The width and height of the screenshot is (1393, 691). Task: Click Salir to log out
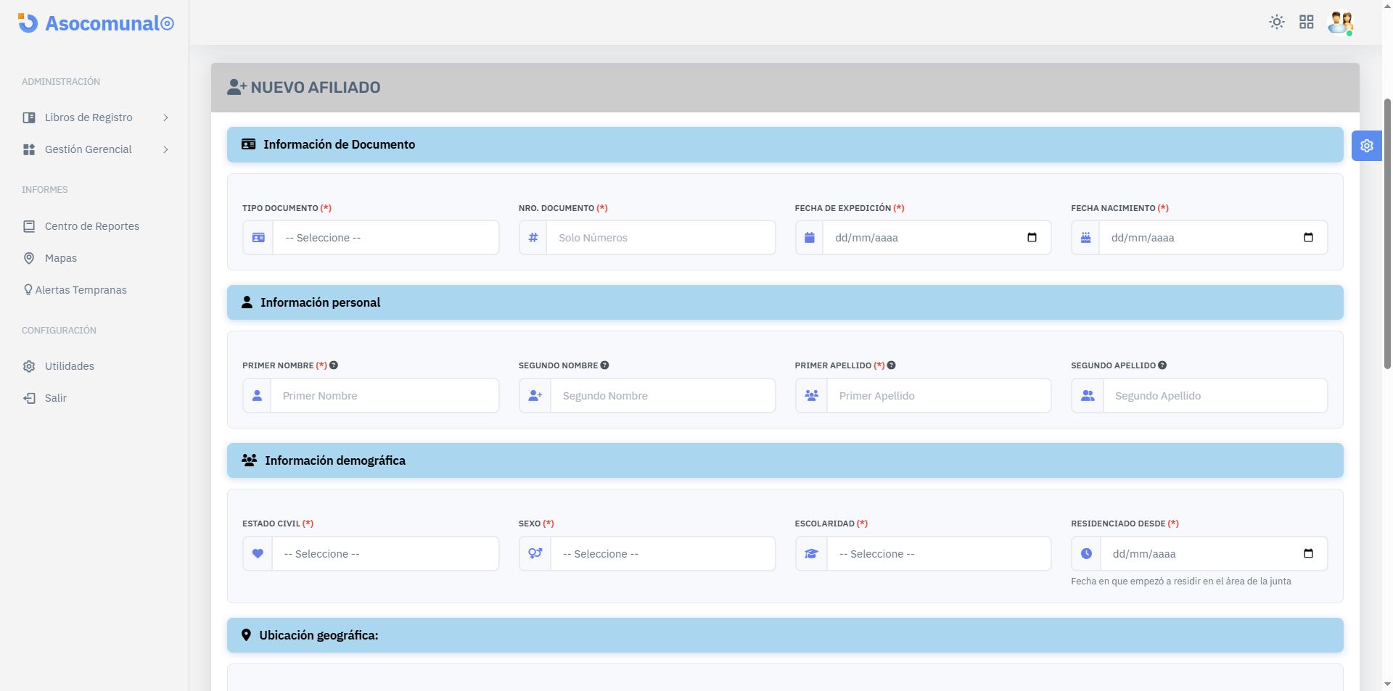(x=55, y=398)
